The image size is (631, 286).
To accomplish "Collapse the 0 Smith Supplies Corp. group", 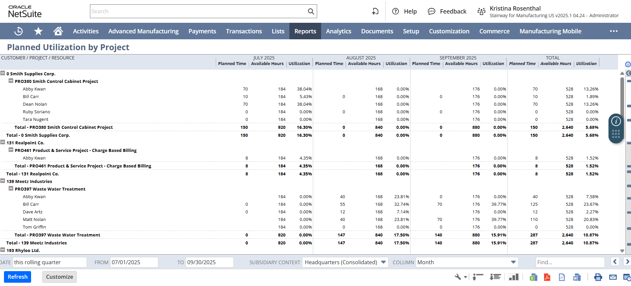I will [3, 73].
